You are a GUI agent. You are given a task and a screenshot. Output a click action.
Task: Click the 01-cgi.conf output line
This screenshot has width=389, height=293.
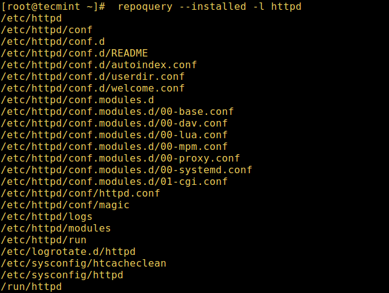pyautogui.click(x=114, y=182)
